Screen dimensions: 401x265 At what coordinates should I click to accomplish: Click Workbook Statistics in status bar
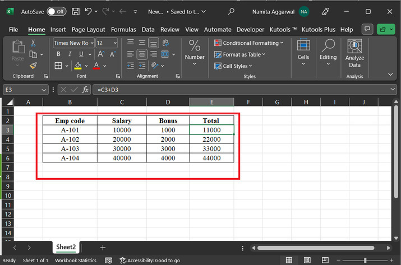point(75,261)
